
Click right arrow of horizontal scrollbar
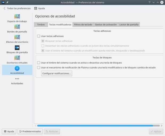pos(162,125)
